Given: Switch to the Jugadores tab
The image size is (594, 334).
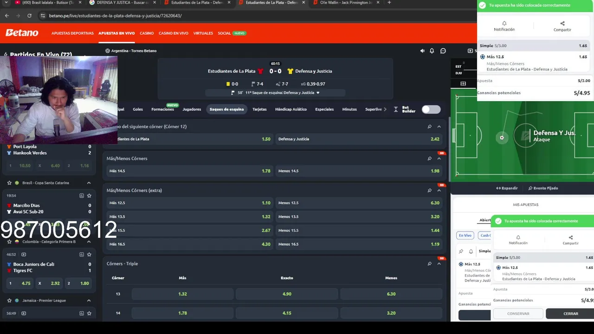Looking at the screenshot, I should pos(192,109).
